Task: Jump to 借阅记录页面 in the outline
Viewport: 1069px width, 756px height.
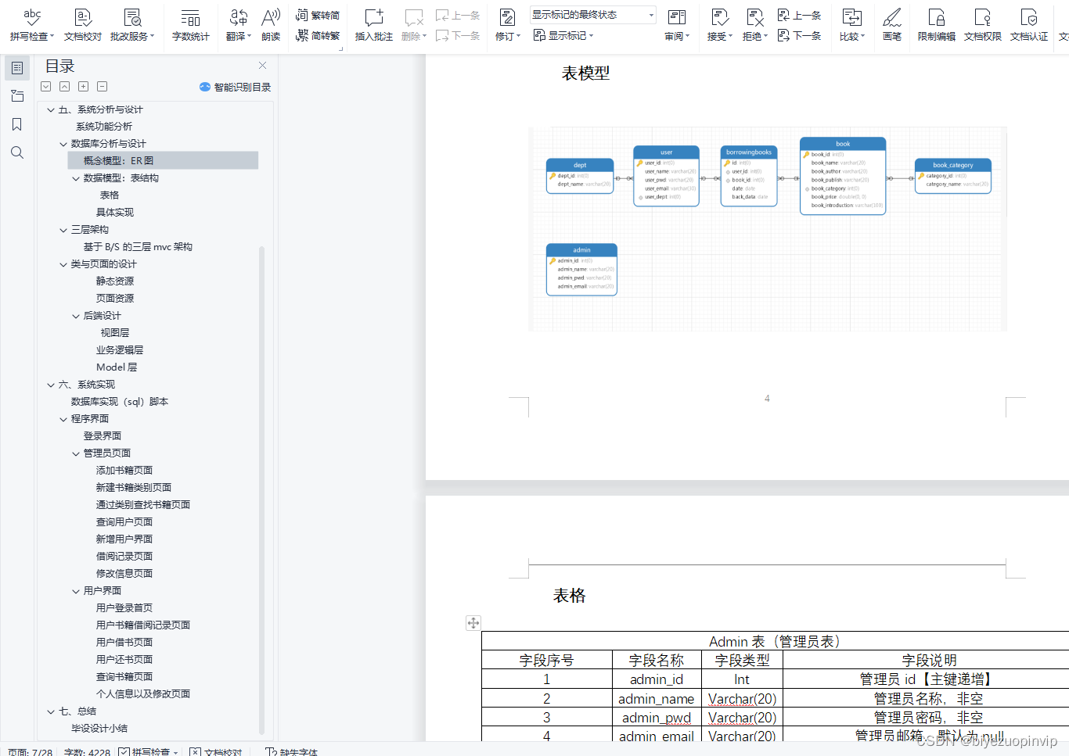Action: pos(124,557)
